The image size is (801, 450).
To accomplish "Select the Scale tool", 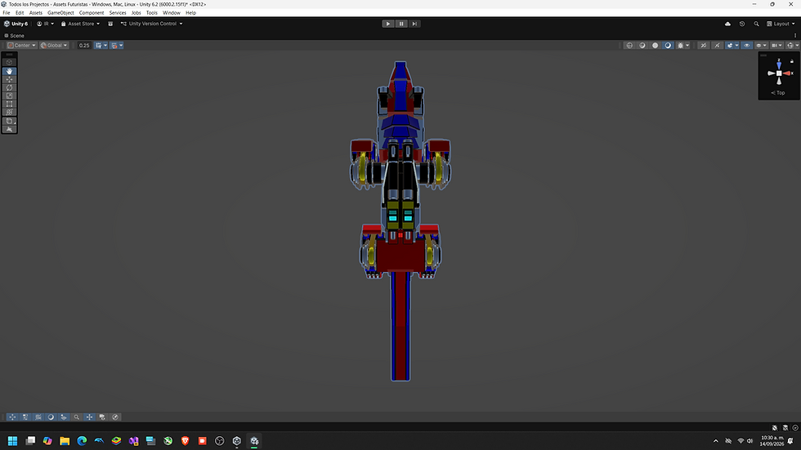I will pos(9,96).
